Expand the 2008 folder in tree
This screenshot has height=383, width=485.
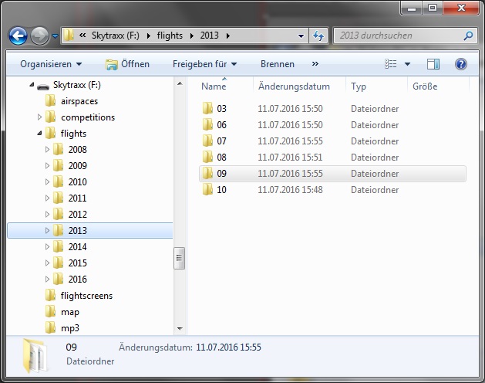[x=48, y=150]
